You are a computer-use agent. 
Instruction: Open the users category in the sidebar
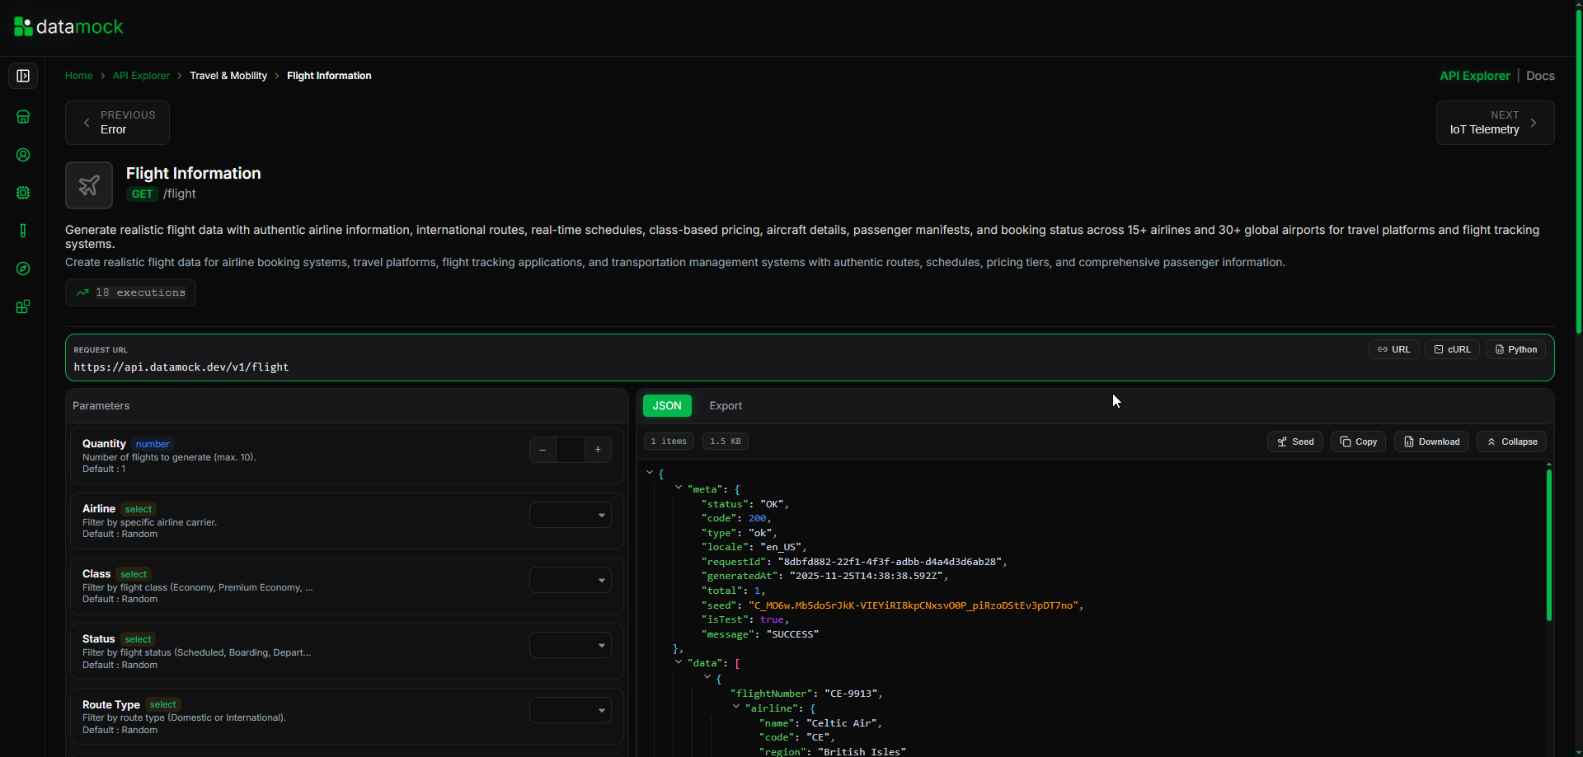pos(23,155)
